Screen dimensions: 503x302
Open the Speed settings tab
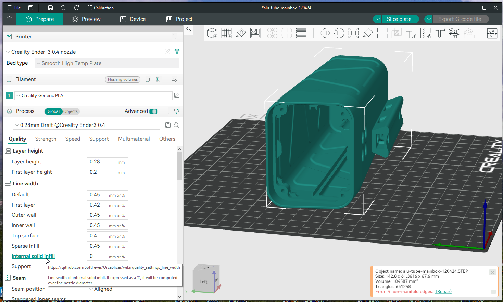(73, 139)
